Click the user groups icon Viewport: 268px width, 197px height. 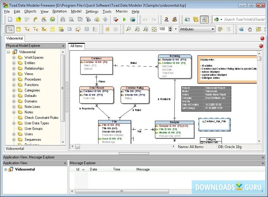[174, 19]
